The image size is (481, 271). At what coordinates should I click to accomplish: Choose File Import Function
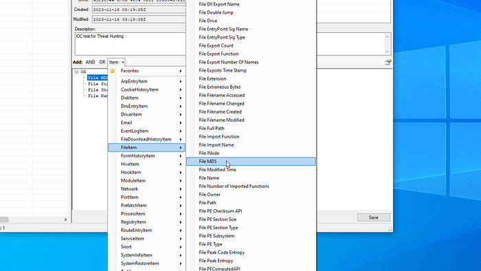click(x=251, y=137)
